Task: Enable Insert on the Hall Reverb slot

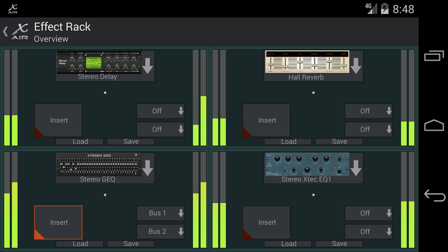Action: [266, 120]
